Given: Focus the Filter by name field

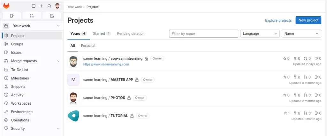Looking at the screenshot, I should click(203, 34).
